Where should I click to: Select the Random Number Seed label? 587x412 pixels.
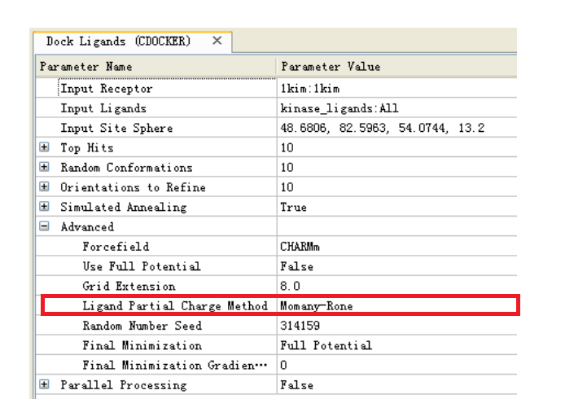[142, 326]
